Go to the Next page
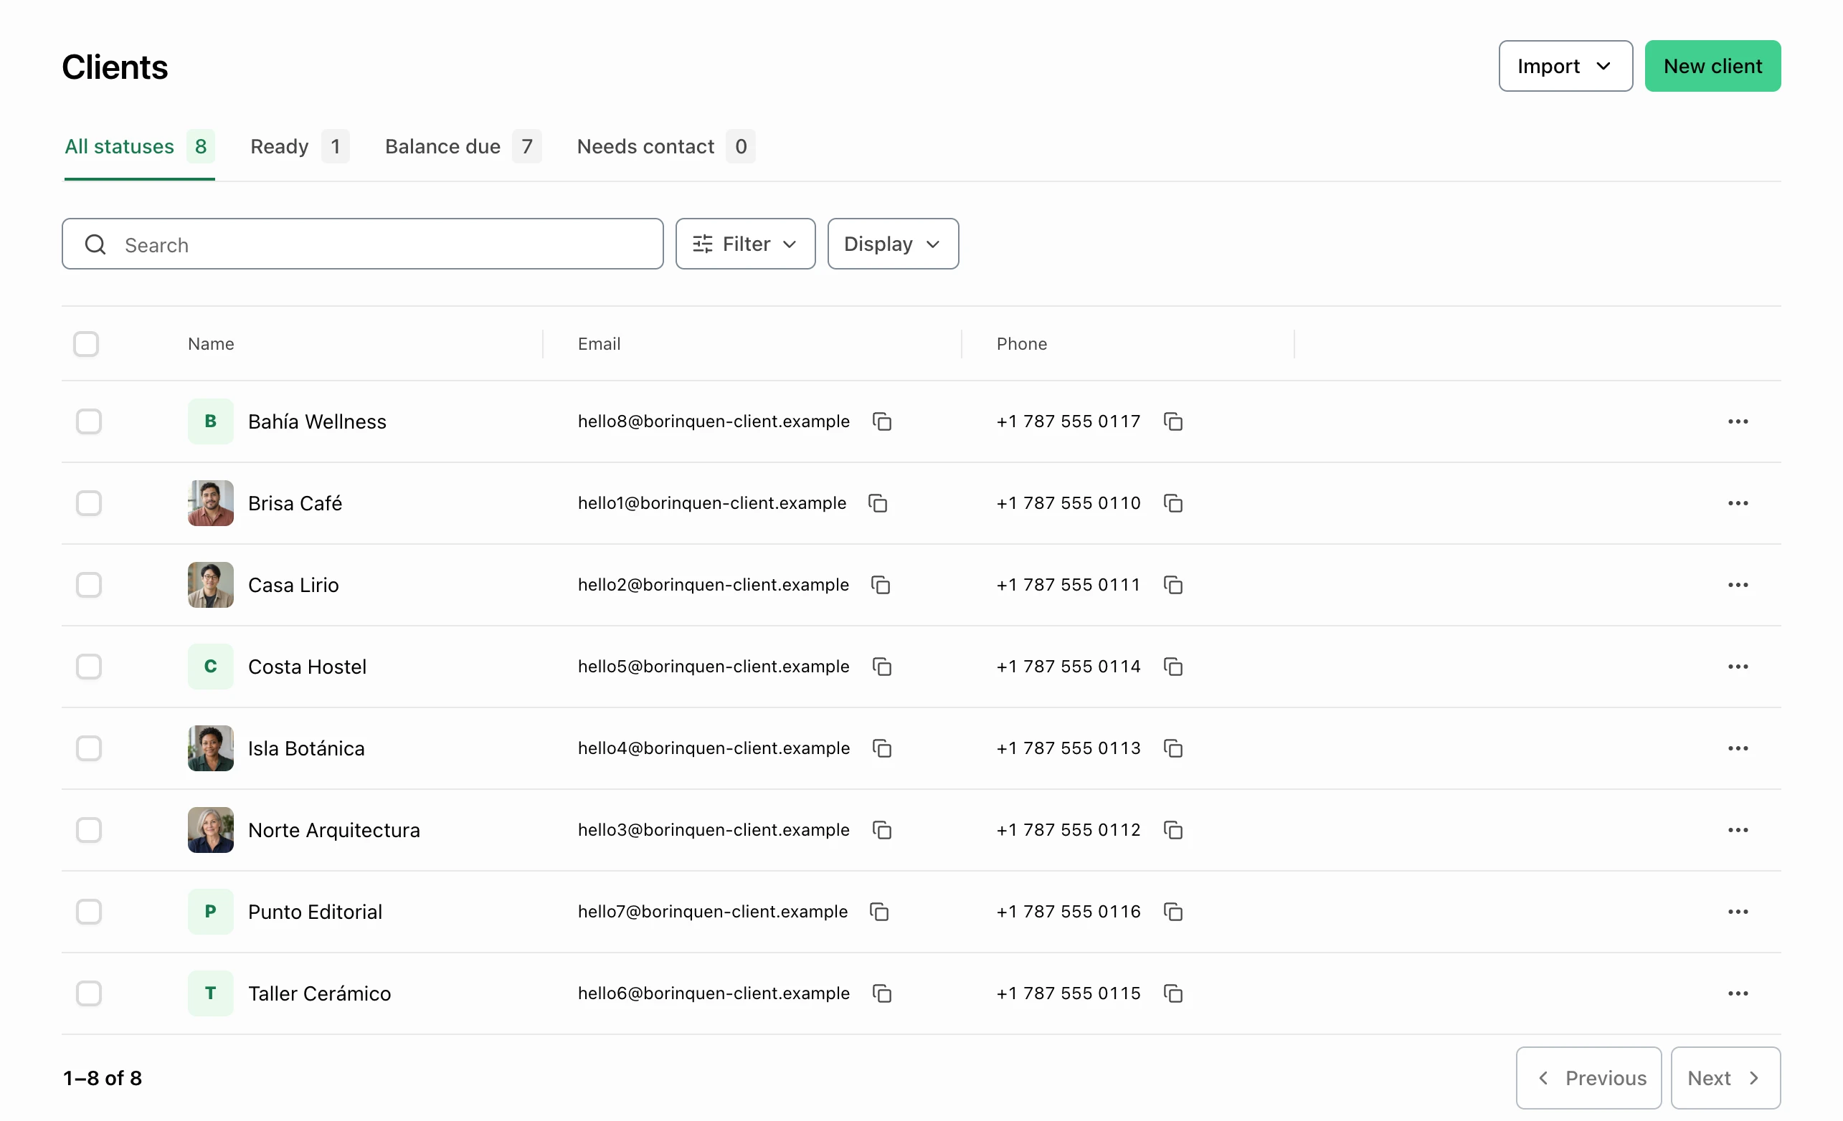The height and width of the screenshot is (1121, 1843). (x=1725, y=1077)
